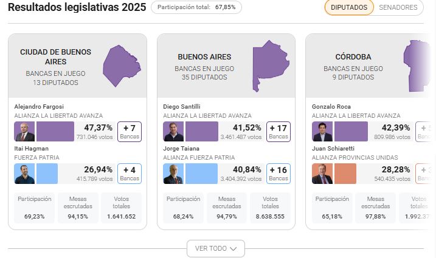
Task: Click the orange vote bar for Schiaretti
Action: [345, 174]
